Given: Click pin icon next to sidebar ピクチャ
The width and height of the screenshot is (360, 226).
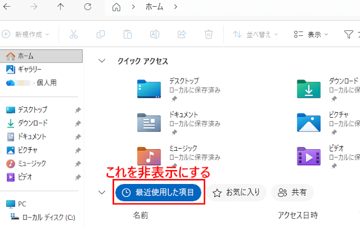Looking at the screenshot, I should point(78,150).
